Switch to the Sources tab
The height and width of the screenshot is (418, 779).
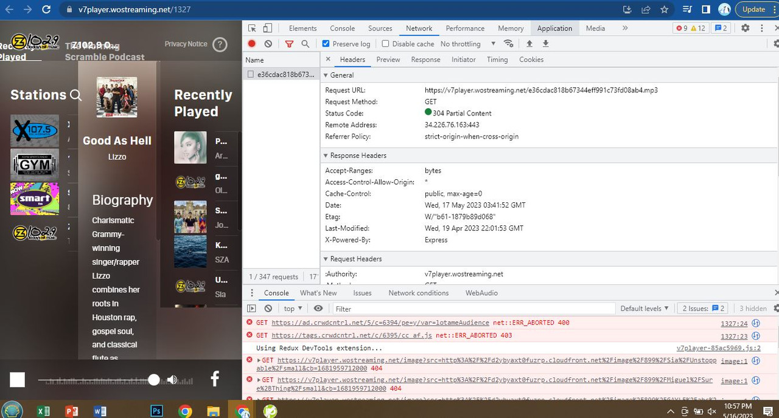point(380,28)
